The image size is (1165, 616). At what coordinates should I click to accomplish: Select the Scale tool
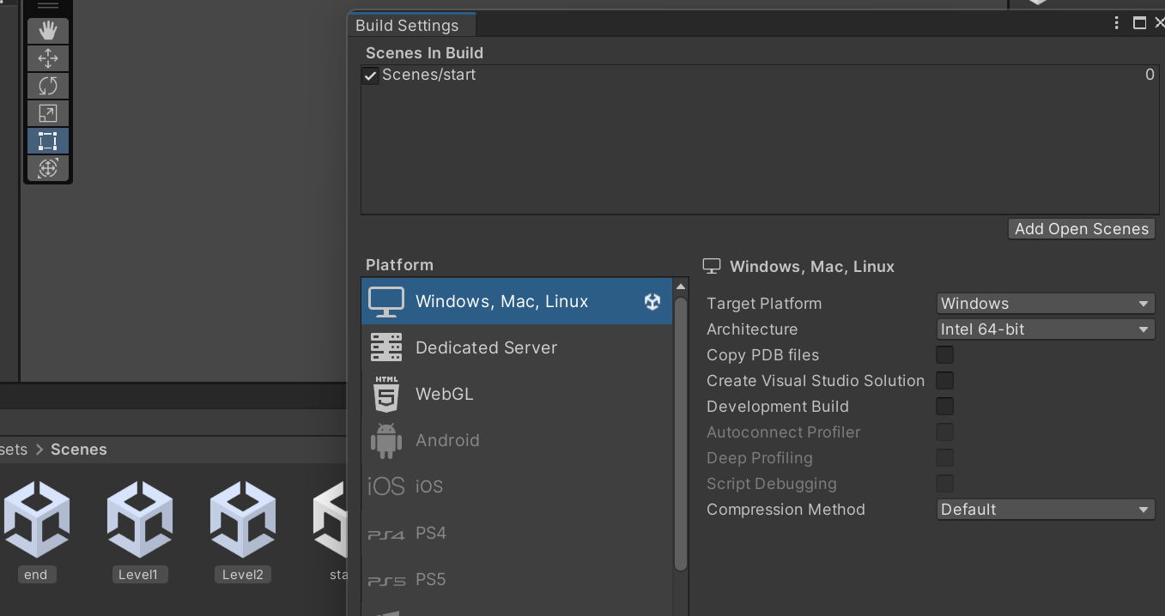tap(48, 113)
